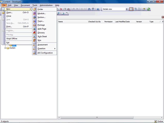The width and height of the screenshot is (164, 123).
Task: Click the Redo arrow in the toolbar
Action: point(77,9)
